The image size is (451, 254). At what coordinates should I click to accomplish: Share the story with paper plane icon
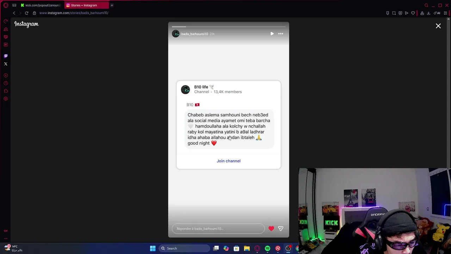click(x=281, y=229)
